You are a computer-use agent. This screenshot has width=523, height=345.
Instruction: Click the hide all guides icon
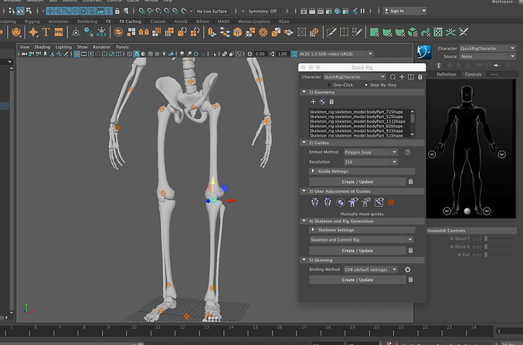[366, 202]
